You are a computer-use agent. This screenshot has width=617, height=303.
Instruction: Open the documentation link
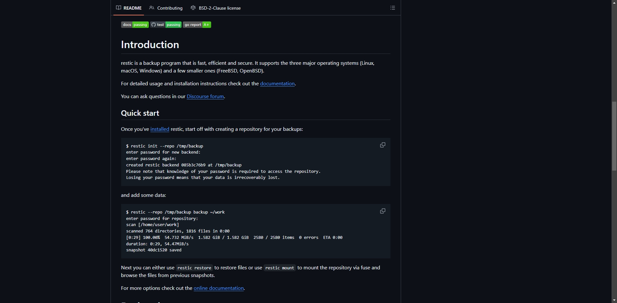pyautogui.click(x=277, y=83)
